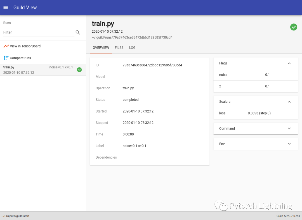Expand the Env panel chevron
This screenshot has width=302, height=220.
click(289, 144)
